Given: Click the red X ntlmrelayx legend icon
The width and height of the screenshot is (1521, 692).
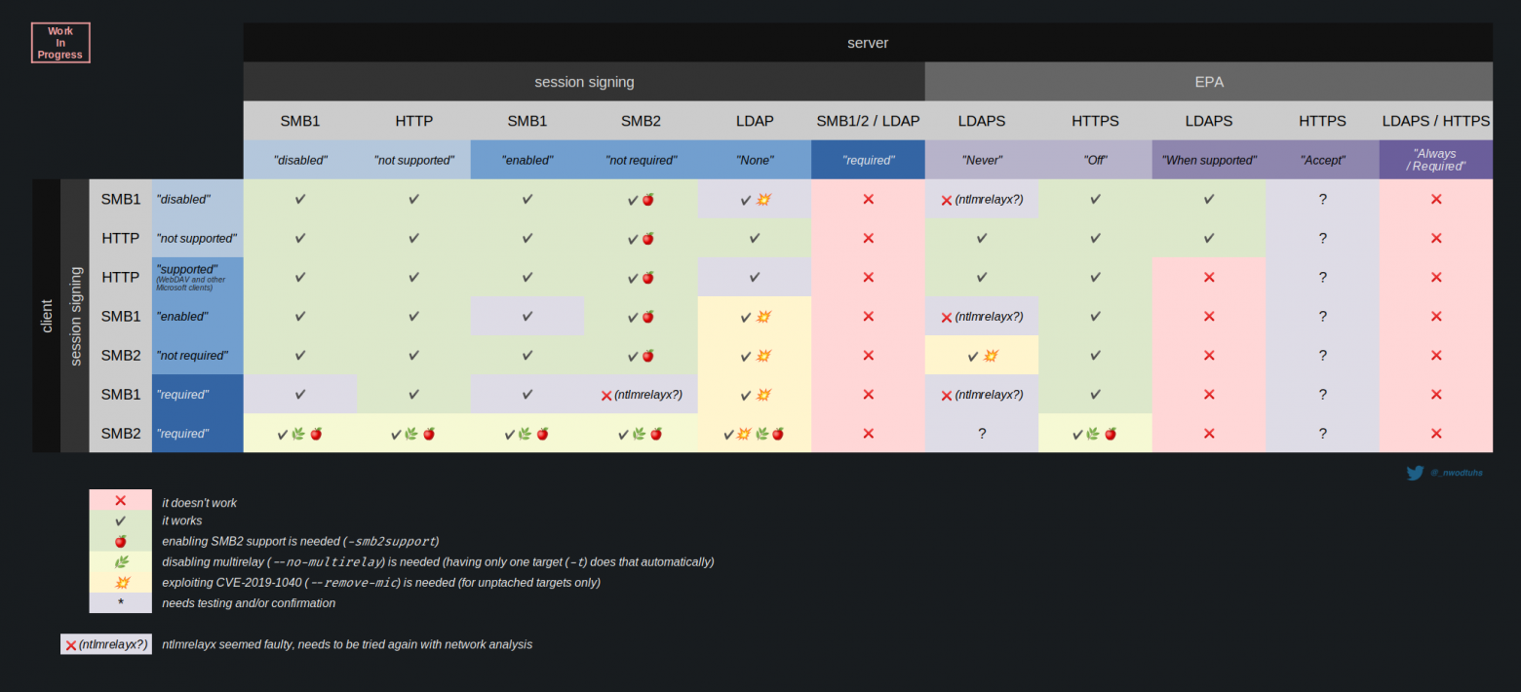Looking at the screenshot, I should [105, 644].
